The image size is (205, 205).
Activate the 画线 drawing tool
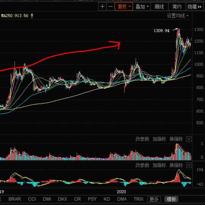(159, 7)
